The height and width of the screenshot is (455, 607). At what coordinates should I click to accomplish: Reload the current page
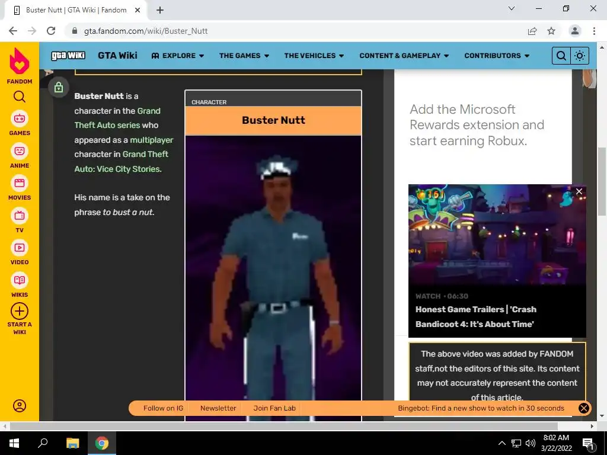(x=51, y=31)
